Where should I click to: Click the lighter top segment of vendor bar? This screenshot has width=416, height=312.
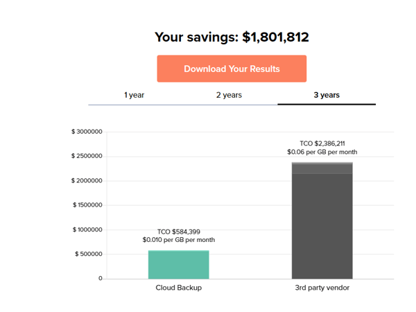pyautogui.click(x=322, y=167)
